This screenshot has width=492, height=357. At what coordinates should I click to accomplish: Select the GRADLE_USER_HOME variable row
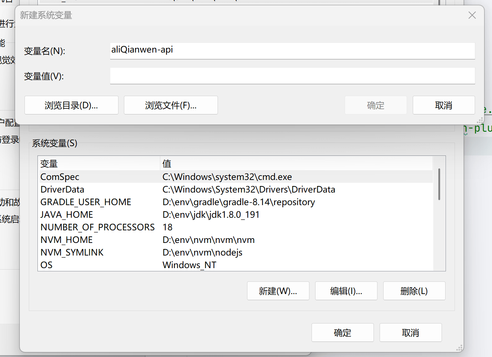[x=86, y=202]
